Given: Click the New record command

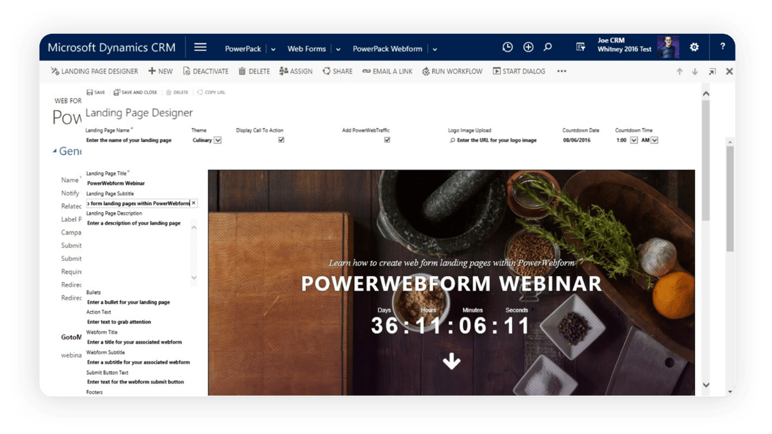Looking at the screenshot, I should coord(161,71).
